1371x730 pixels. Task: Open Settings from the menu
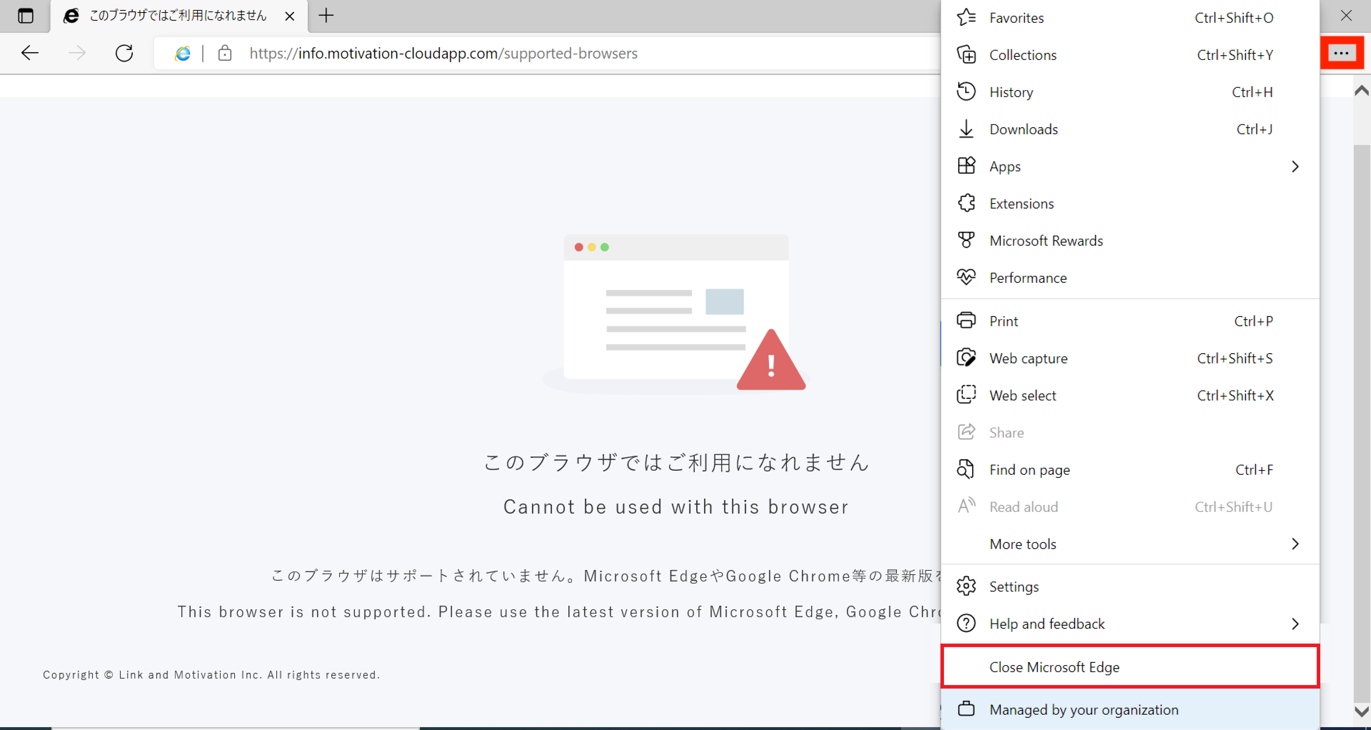tap(1013, 586)
